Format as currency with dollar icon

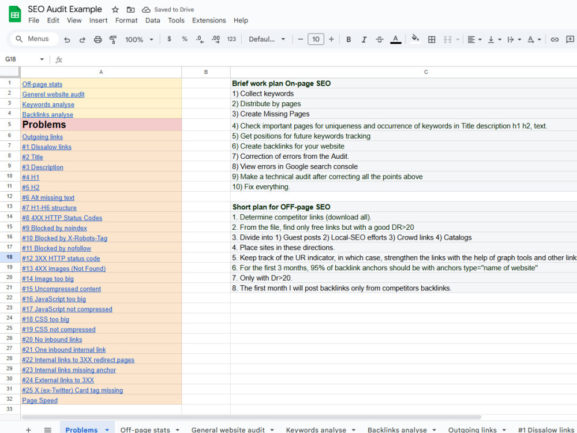(169, 39)
